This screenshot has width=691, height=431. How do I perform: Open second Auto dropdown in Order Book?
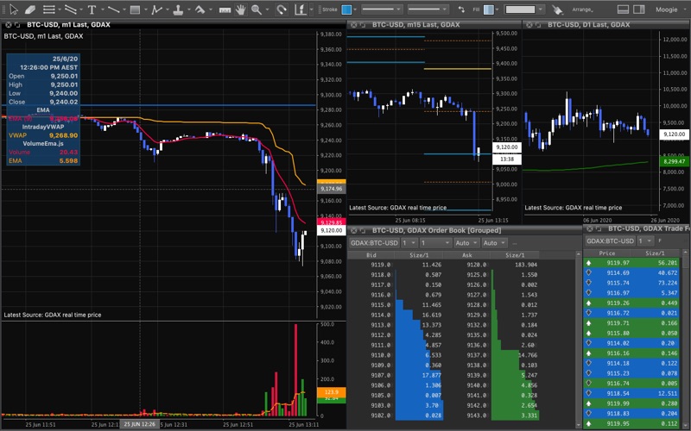(x=494, y=243)
